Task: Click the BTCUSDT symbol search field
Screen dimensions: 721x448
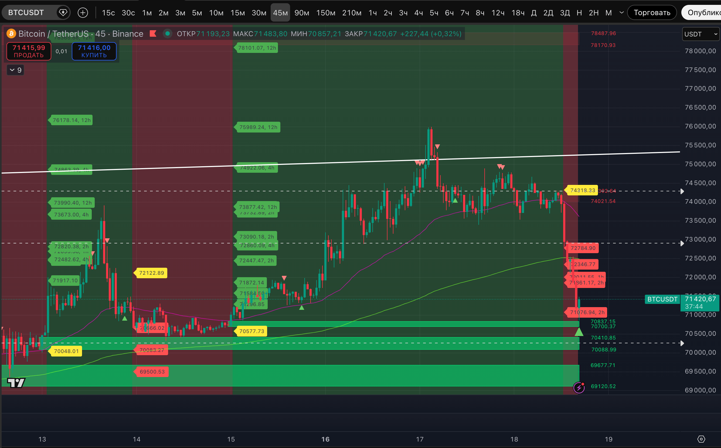Action: pyautogui.click(x=26, y=13)
